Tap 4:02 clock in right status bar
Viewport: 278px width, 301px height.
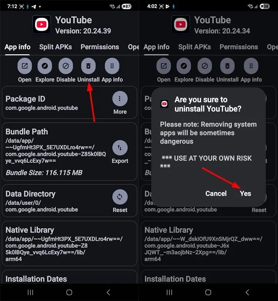pos(152,7)
